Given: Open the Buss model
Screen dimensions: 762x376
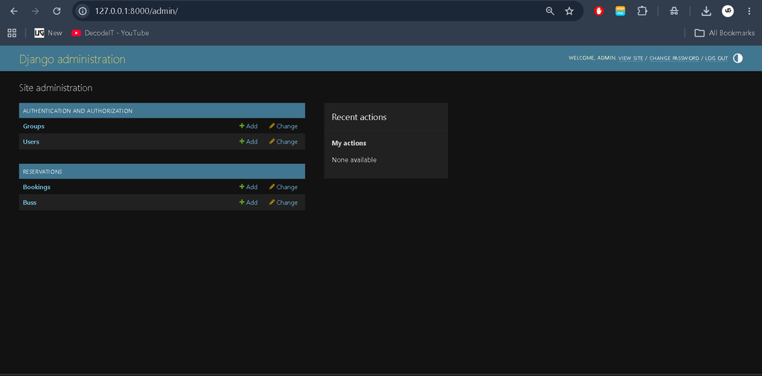Looking at the screenshot, I should pyautogui.click(x=30, y=203).
